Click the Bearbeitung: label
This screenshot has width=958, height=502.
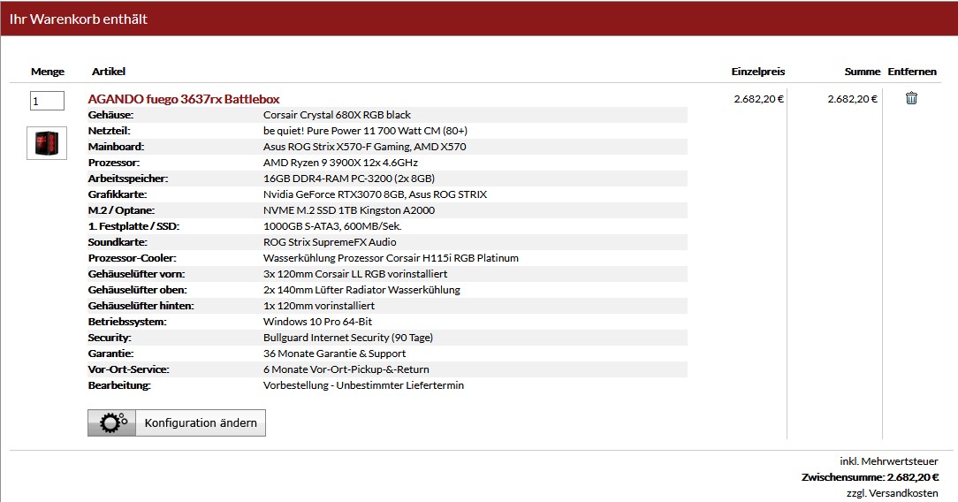pyautogui.click(x=119, y=384)
